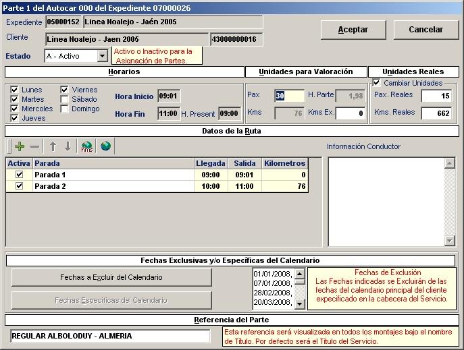Click the Referencia del Parte text field
Viewport: 464px width, 350px height.
(110, 336)
